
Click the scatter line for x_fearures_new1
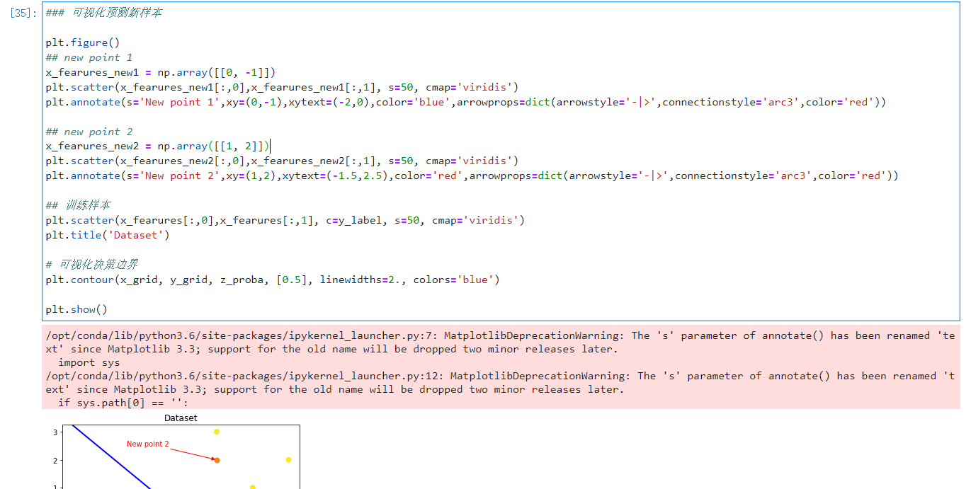point(282,87)
